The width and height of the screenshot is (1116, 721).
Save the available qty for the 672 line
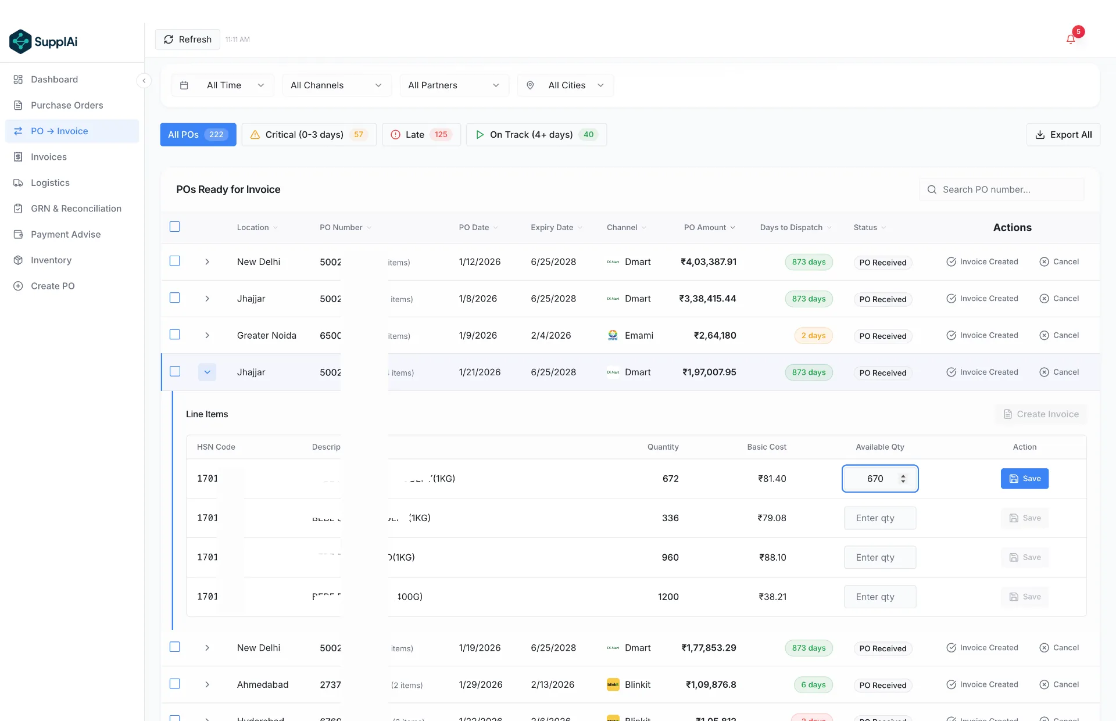[x=1025, y=479]
